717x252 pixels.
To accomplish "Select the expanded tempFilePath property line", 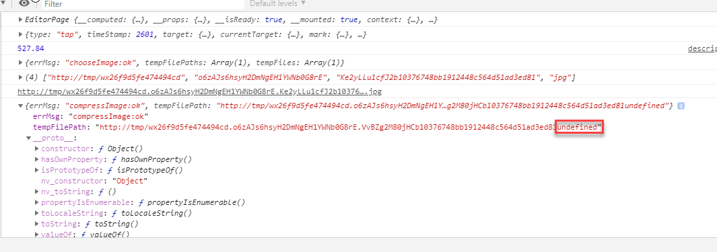I will (x=317, y=128).
